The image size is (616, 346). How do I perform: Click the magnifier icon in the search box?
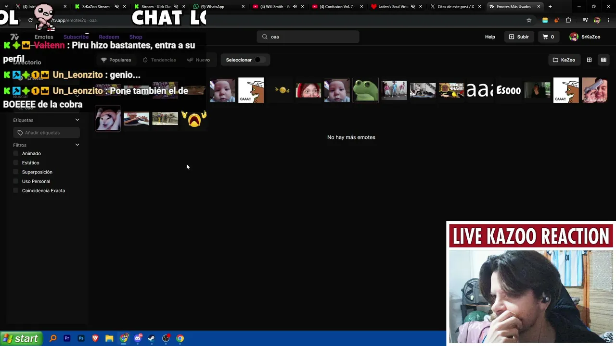tap(265, 37)
